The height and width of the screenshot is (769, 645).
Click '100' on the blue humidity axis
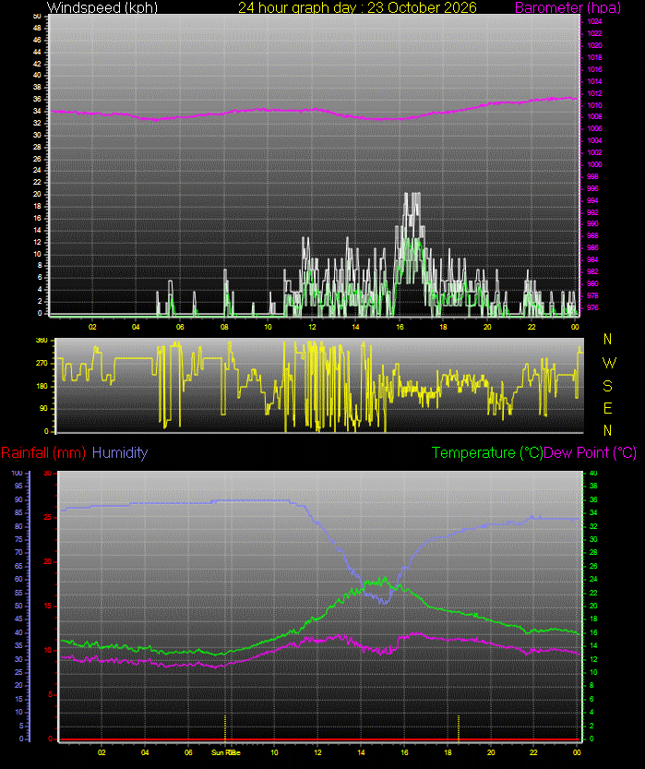coord(17,474)
